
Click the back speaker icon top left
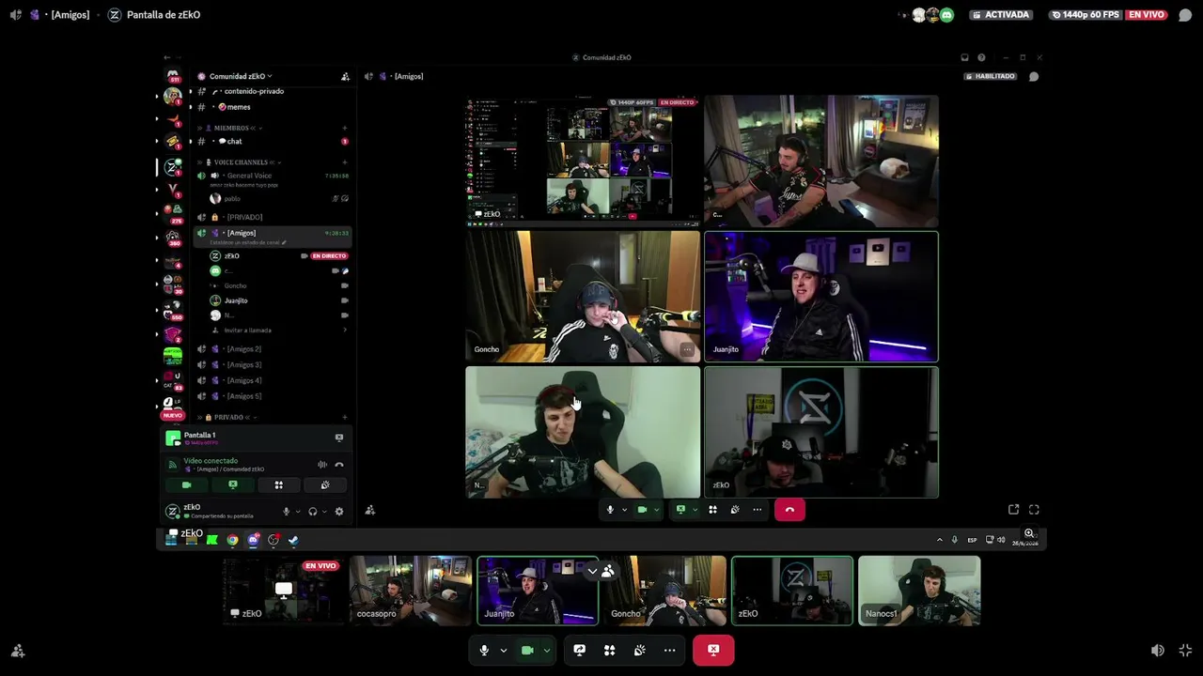[x=15, y=15]
